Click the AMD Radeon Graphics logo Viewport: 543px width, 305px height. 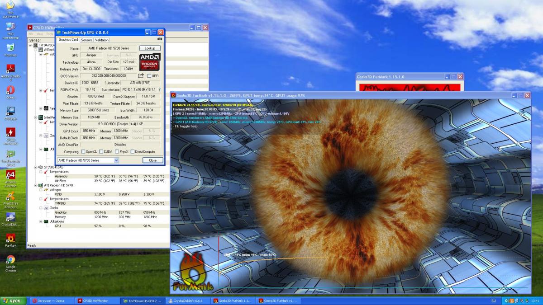(149, 62)
